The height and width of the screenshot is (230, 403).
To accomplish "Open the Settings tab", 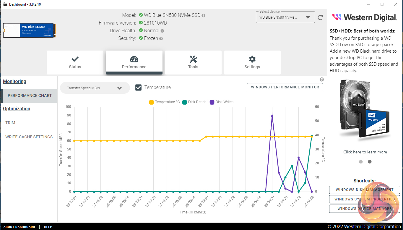I will [x=252, y=62].
